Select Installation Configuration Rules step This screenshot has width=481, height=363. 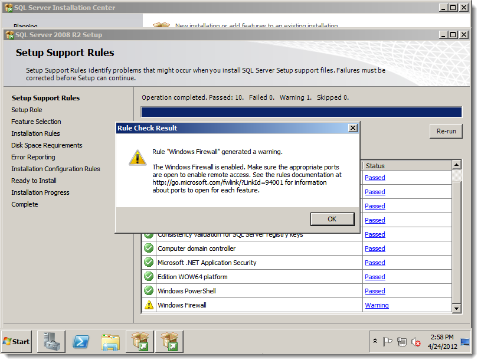55,169
